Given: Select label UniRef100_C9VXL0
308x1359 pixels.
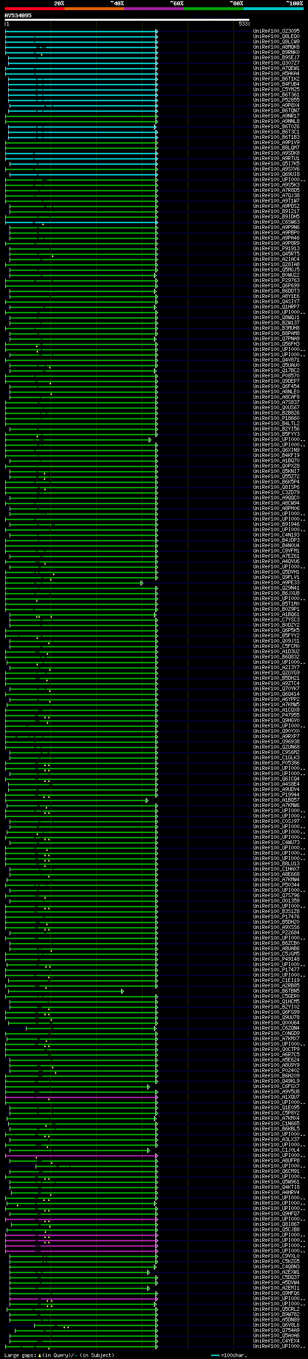Looking at the screenshot, I should point(276,1256).
